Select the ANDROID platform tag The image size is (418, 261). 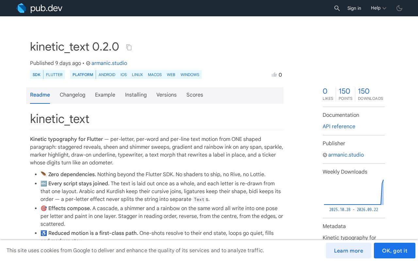(107, 75)
